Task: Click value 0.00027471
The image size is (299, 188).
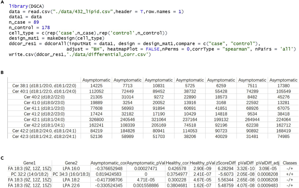Action: [146, 169]
